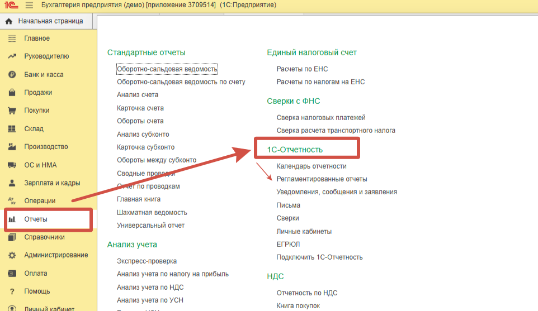The image size is (538, 311).
Task: Click the 1C logo icon
Action: pyautogui.click(x=11, y=5)
